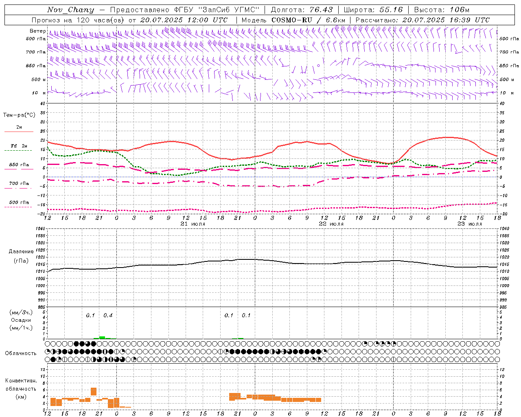Screen dimensions: 521x417
Task: Click the "Тем-ра(°C)" axis title
Action: point(19,115)
